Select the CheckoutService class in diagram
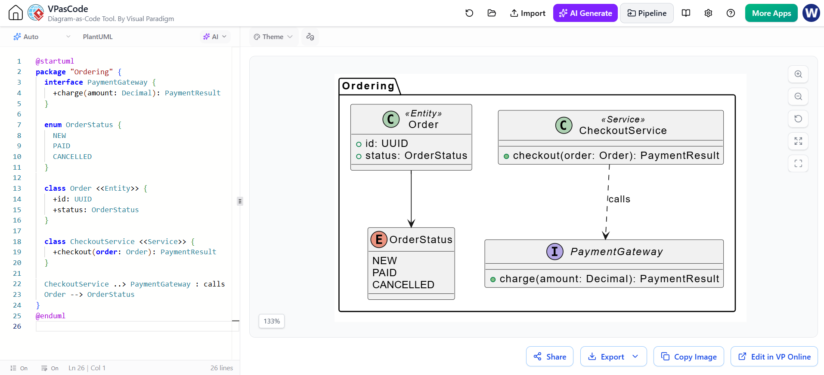 tap(610, 137)
